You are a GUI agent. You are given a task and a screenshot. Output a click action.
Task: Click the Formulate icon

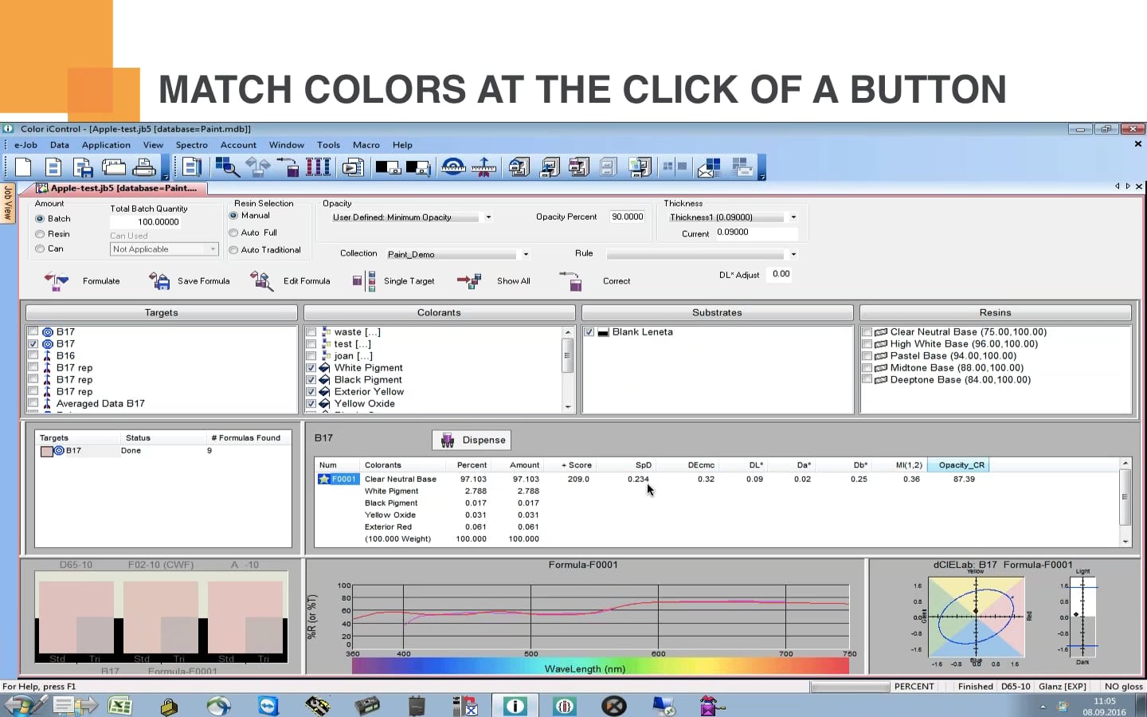point(57,281)
